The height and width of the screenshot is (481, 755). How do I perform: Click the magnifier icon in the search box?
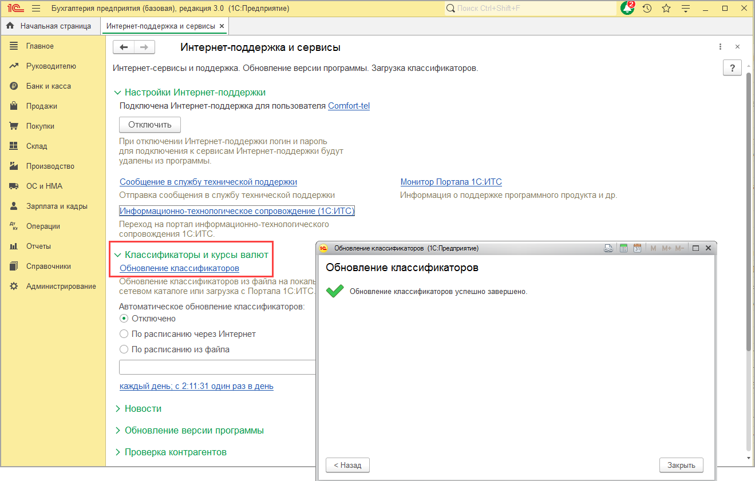pyautogui.click(x=451, y=9)
